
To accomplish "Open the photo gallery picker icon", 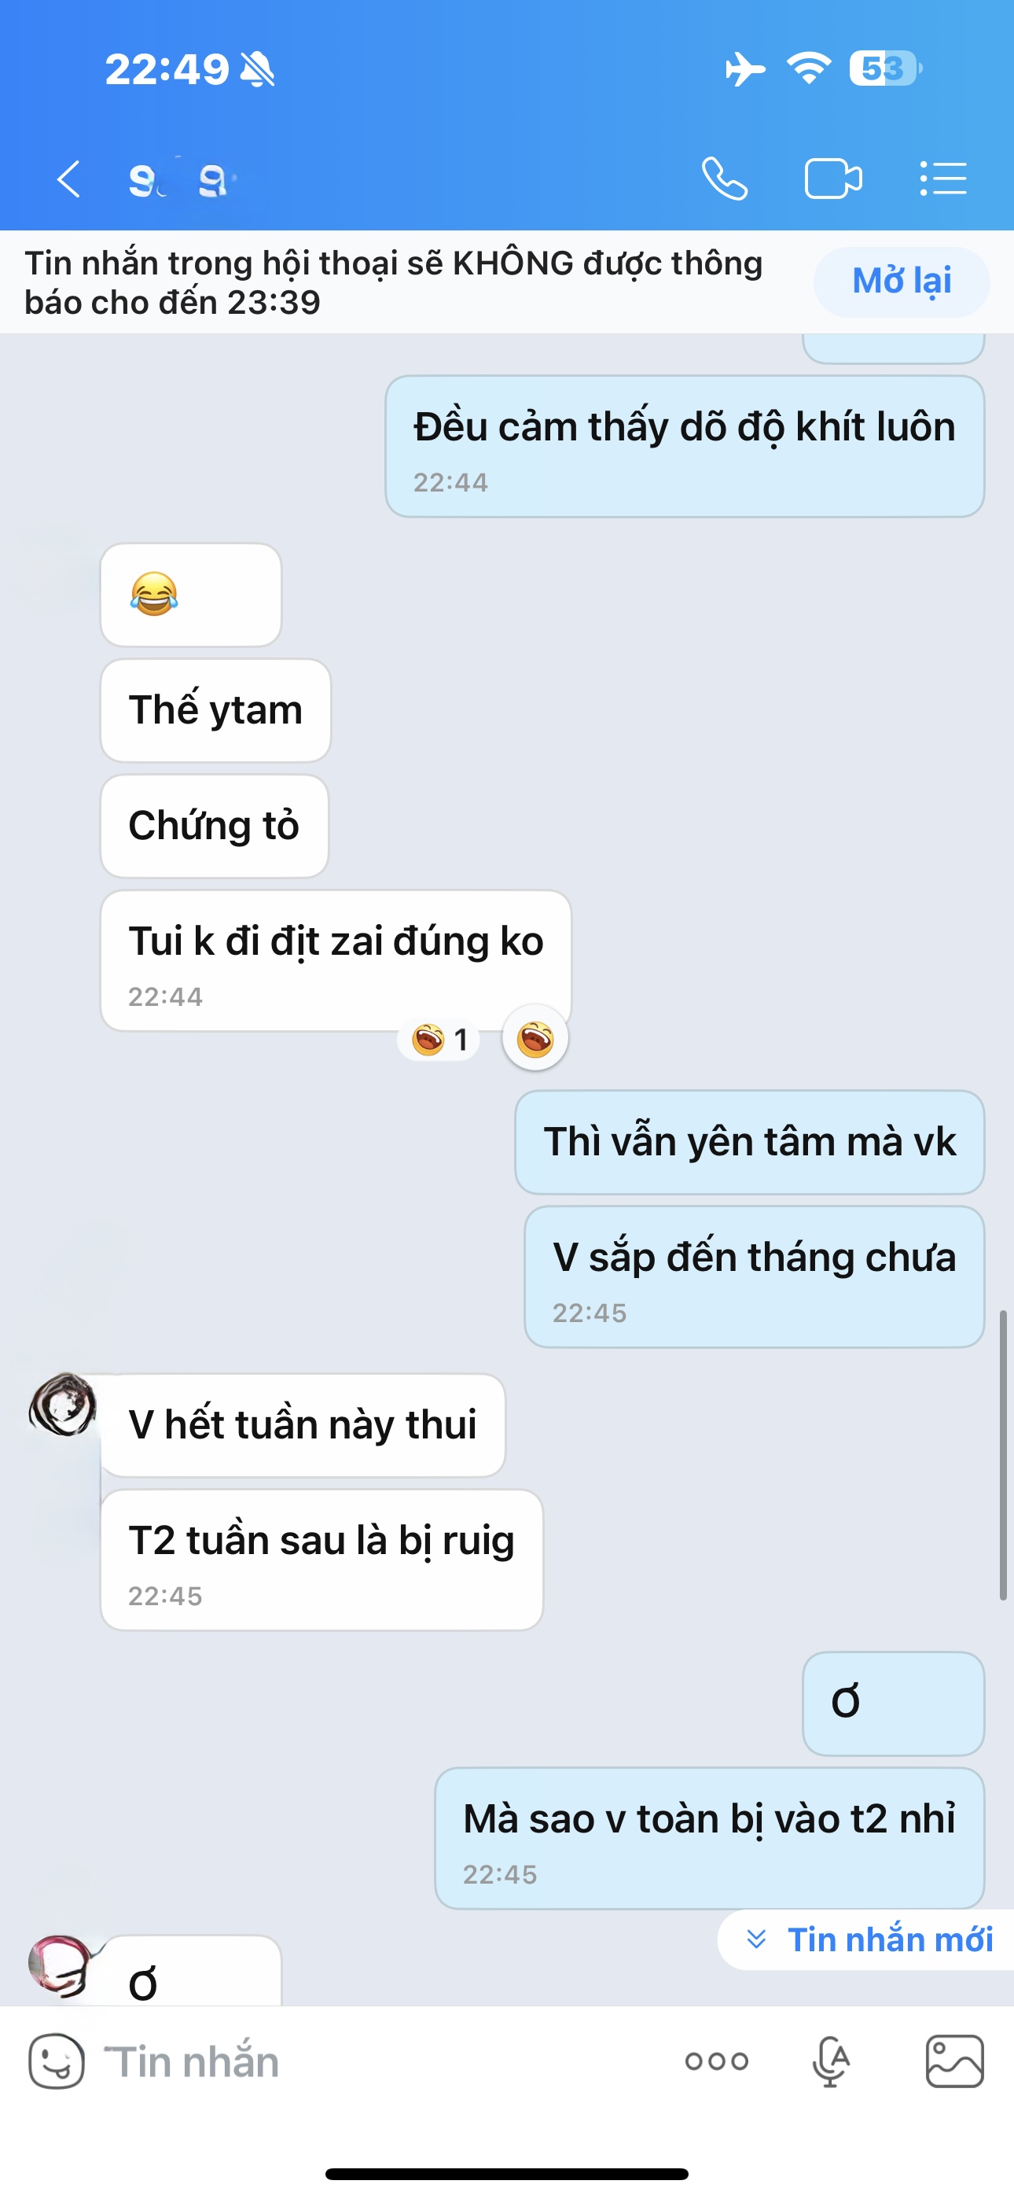I will 954,2061.
